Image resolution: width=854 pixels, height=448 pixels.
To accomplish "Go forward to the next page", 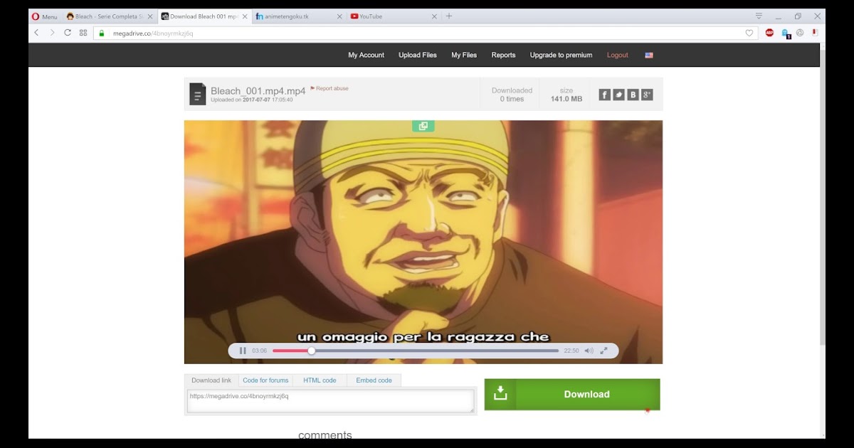I will 52,33.
